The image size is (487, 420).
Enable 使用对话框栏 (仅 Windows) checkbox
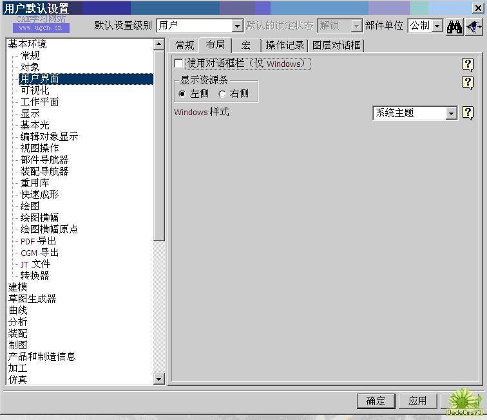click(179, 64)
